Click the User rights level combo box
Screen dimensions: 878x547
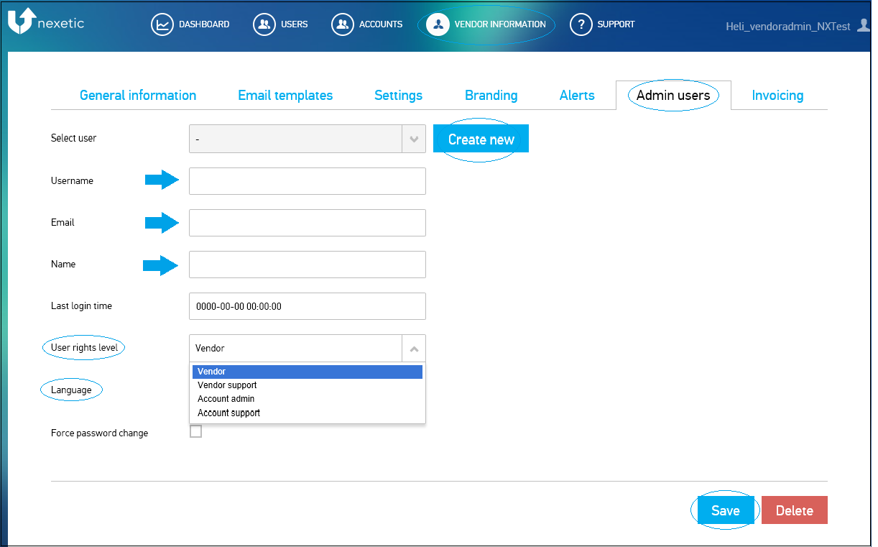tap(308, 348)
